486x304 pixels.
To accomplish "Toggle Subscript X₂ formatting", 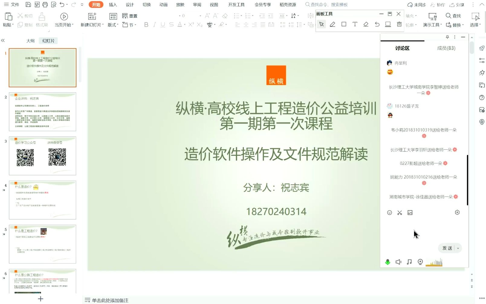I will click(199, 25).
